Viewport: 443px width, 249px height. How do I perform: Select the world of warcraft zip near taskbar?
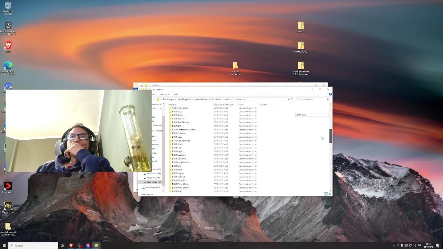pos(8,229)
